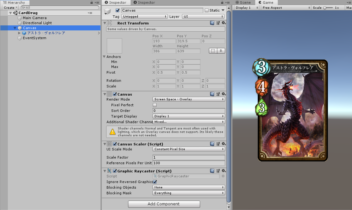352x210 pixels.
Task: Open Canvas Scaler help reference icon
Action: pos(212,144)
